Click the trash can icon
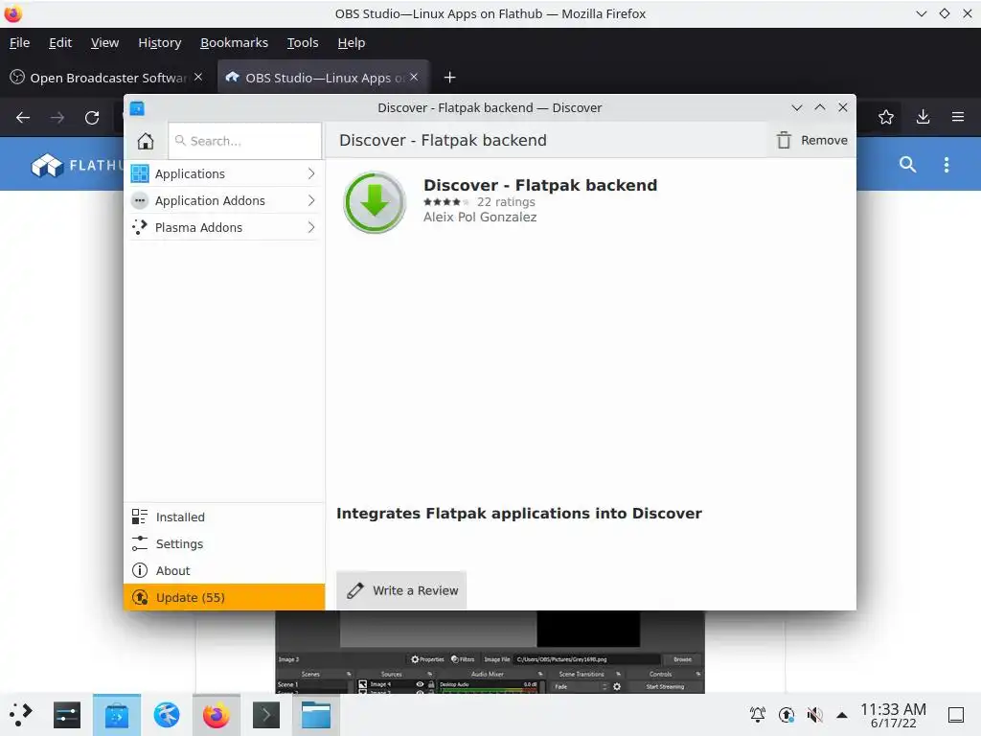Image resolution: width=981 pixels, height=736 pixels. (784, 140)
